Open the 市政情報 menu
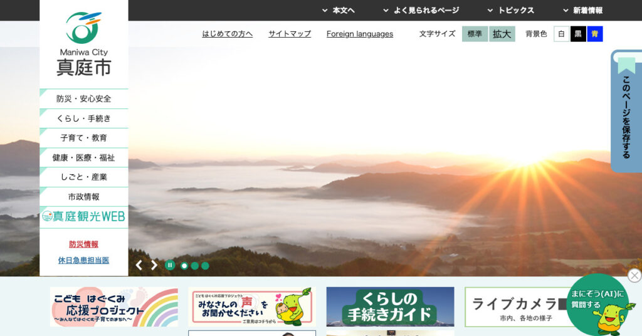642x336 pixels. (x=84, y=197)
